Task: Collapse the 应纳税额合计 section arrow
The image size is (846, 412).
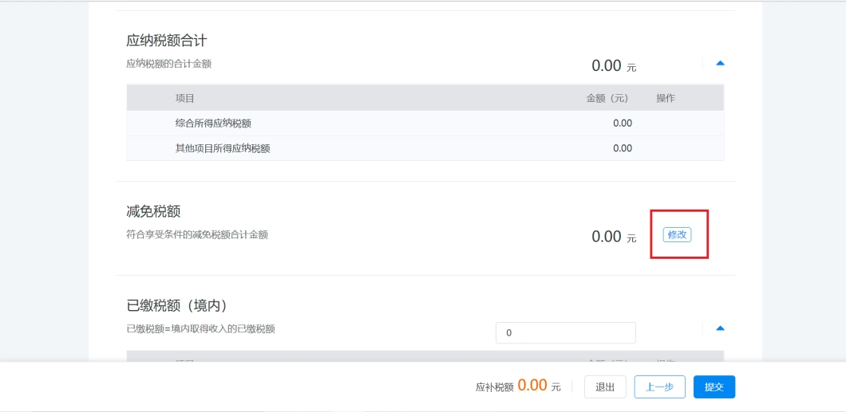Action: point(720,63)
